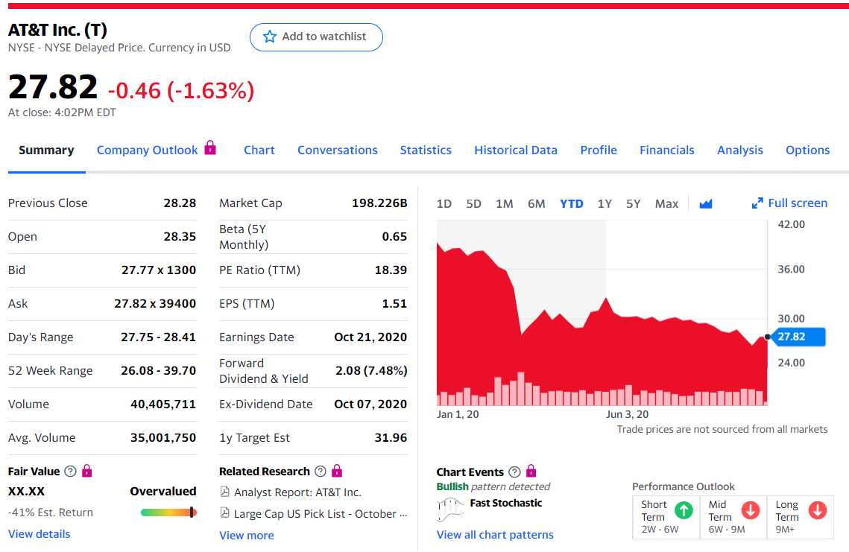Open the Profile tab
This screenshot has width=849, height=552.
point(599,150)
